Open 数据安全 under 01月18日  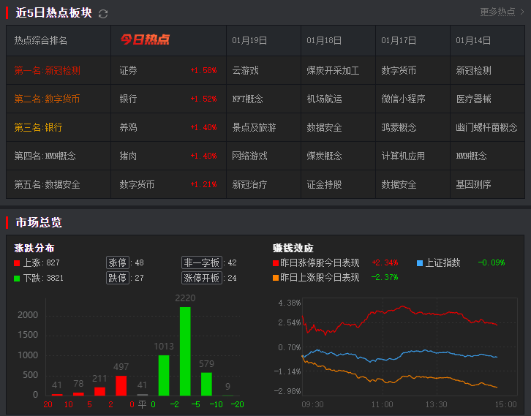[x=324, y=127]
